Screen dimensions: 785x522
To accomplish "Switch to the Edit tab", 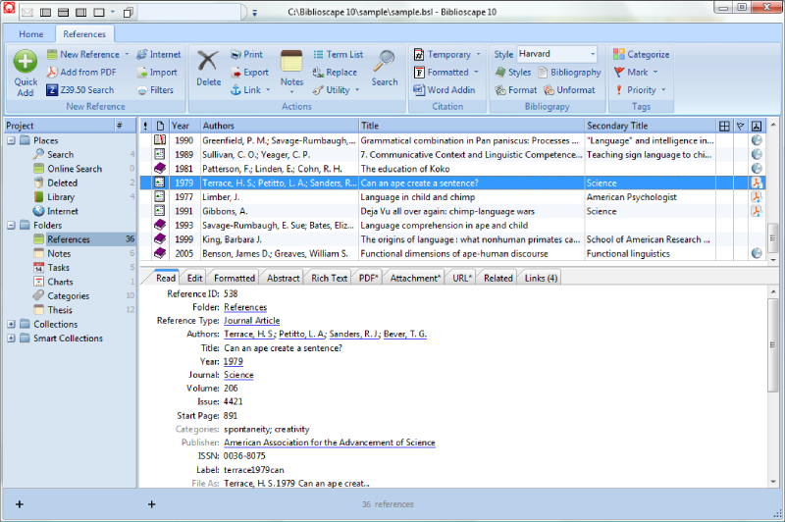I will [x=194, y=278].
